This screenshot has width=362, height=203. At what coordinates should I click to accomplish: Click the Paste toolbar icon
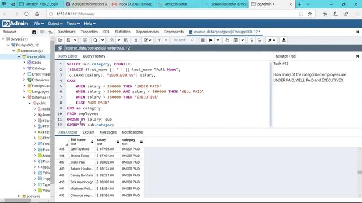[x=126, y=40]
